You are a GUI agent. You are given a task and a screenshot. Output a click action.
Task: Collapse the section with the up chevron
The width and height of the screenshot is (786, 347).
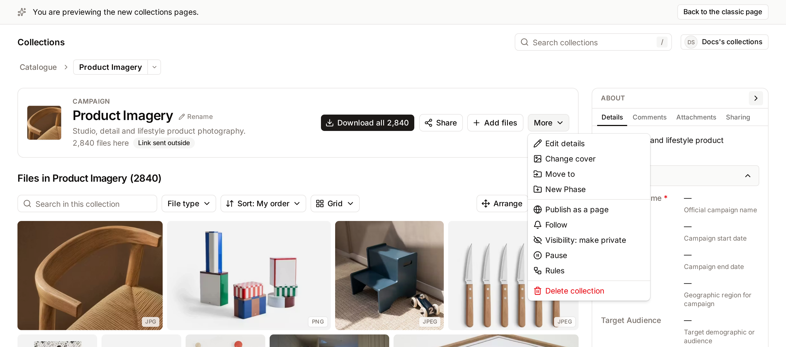click(x=748, y=176)
